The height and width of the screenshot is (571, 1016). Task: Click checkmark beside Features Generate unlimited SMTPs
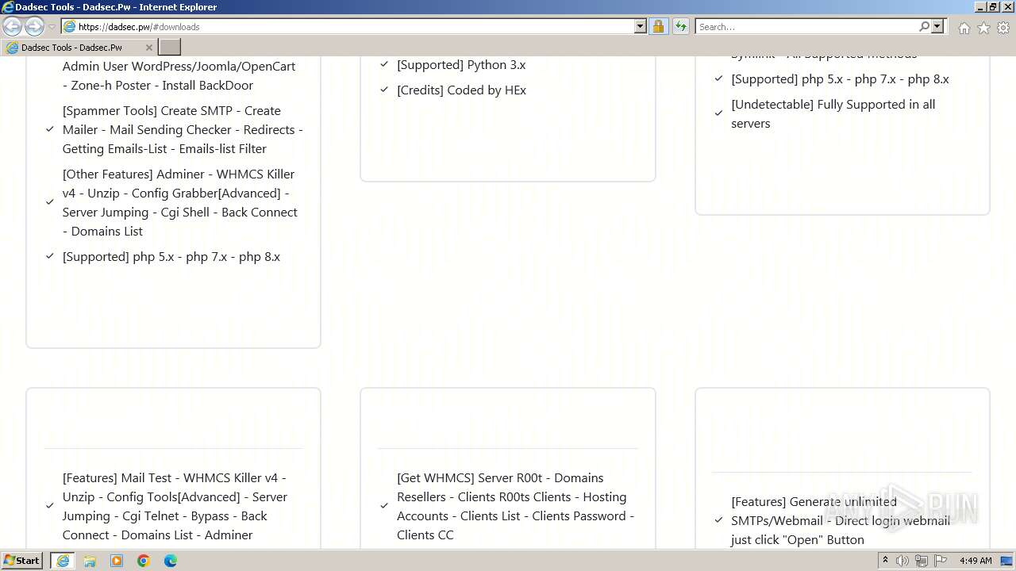click(718, 520)
